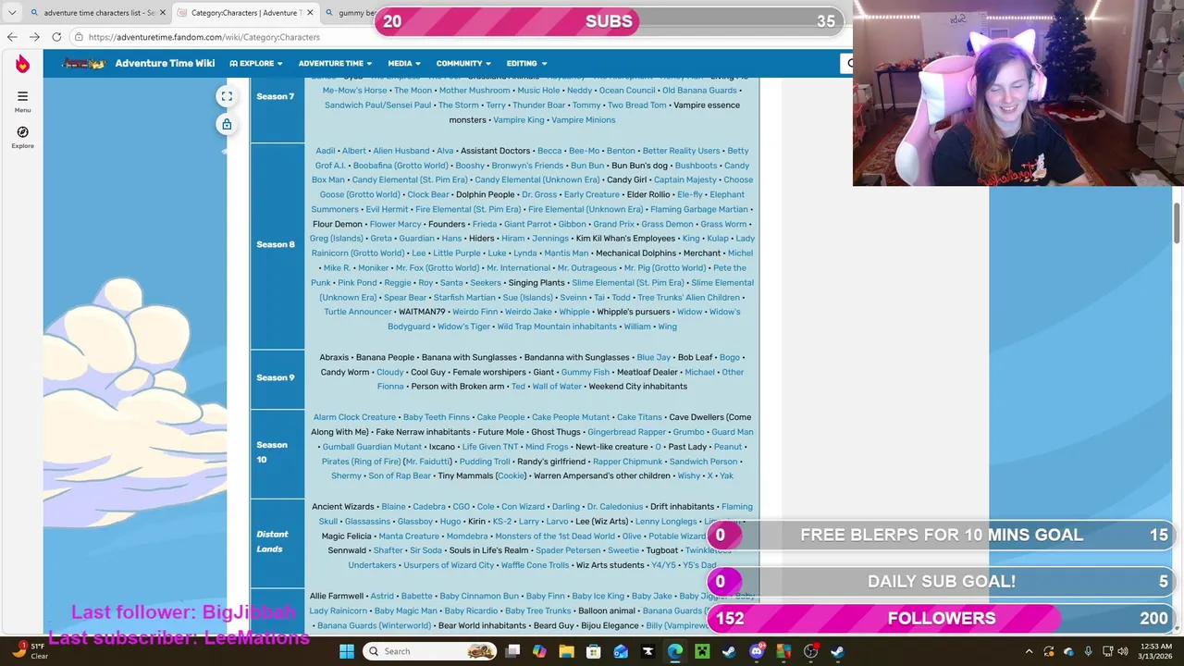Screen dimensions: 1184x666
Task: Open the Turtle Announcer link
Action: (357, 312)
